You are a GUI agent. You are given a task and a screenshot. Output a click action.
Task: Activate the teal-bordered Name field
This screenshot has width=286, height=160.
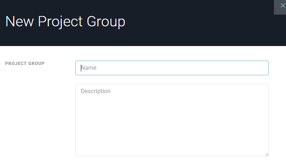172,68
